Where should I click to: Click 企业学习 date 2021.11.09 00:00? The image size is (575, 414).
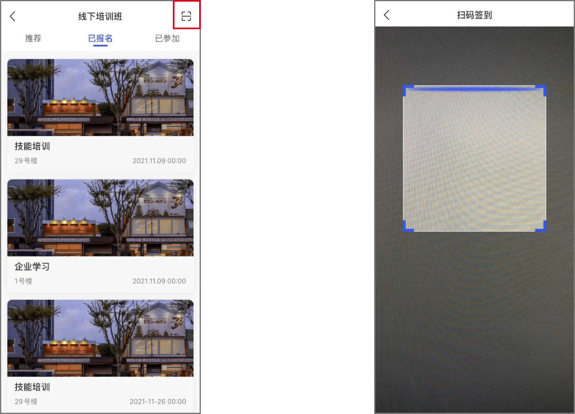tap(159, 281)
